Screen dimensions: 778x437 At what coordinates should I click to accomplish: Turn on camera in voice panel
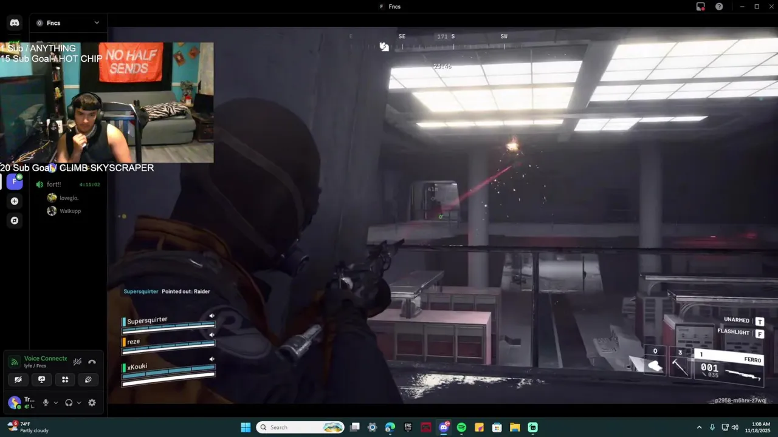(x=18, y=379)
